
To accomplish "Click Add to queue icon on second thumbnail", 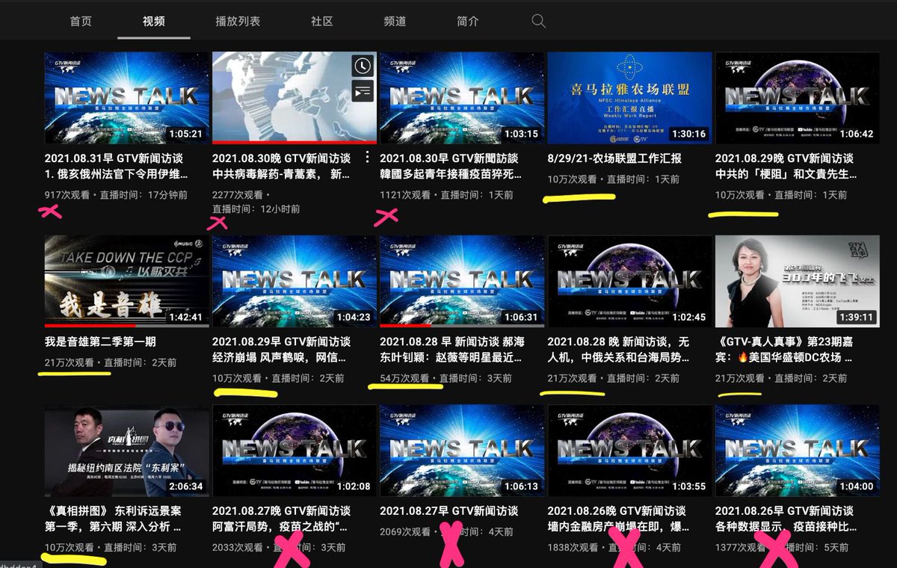I will [x=363, y=91].
